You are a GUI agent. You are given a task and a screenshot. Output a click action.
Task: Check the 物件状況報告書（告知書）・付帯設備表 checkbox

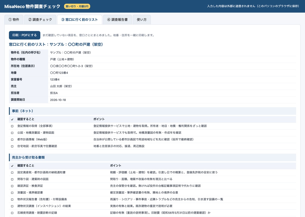(x=12, y=199)
